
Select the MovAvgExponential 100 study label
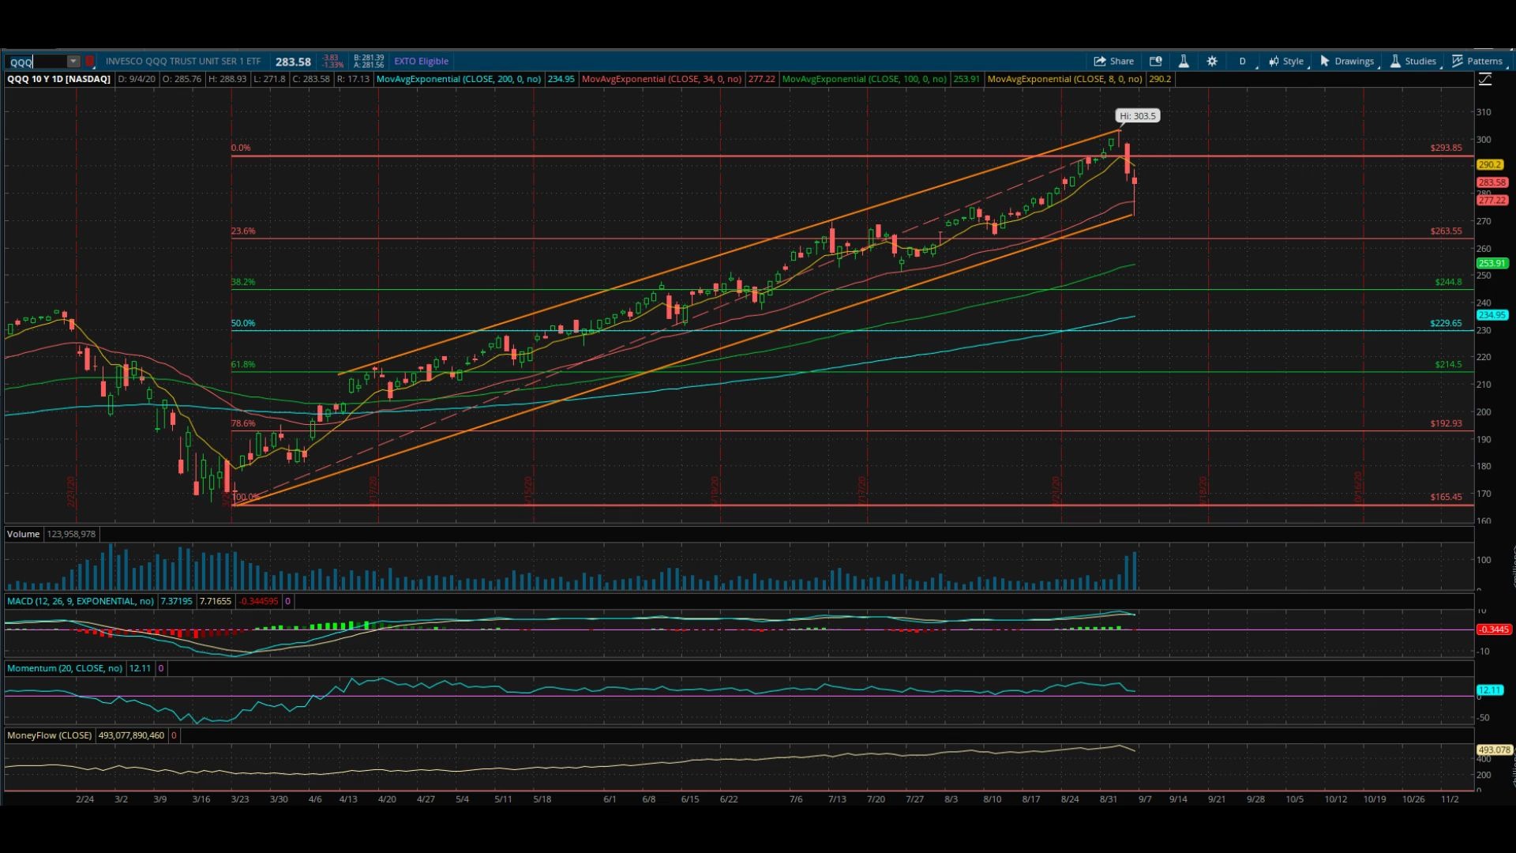[865, 79]
